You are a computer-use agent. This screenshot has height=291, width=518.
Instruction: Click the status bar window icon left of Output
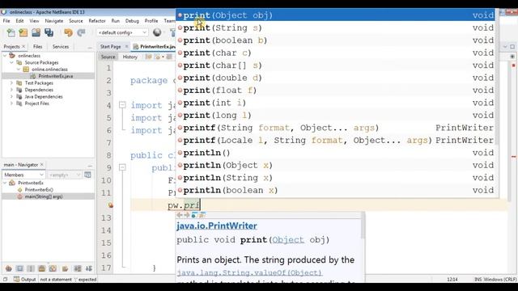tap(6, 279)
